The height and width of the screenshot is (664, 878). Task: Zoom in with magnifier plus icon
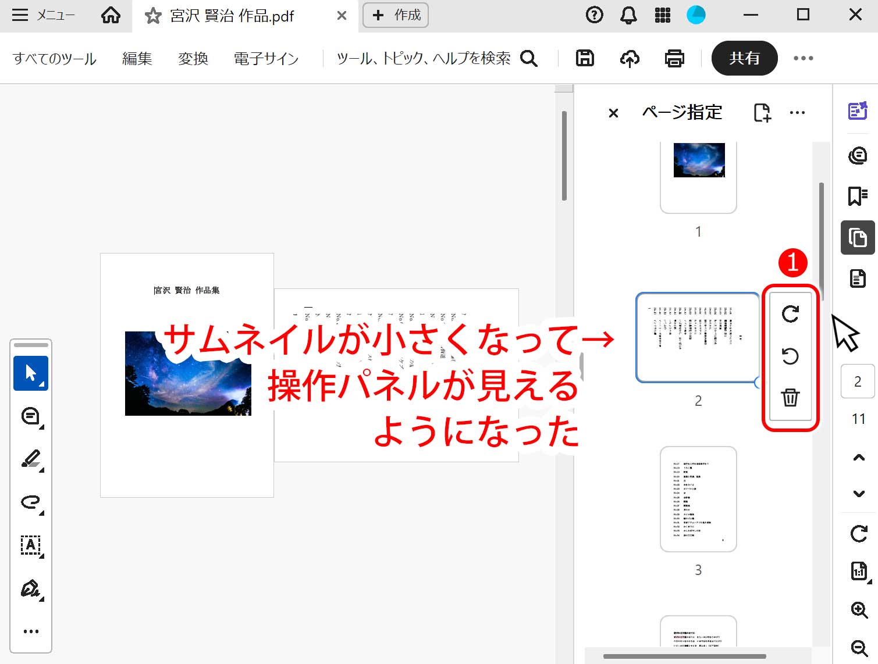pos(859,610)
